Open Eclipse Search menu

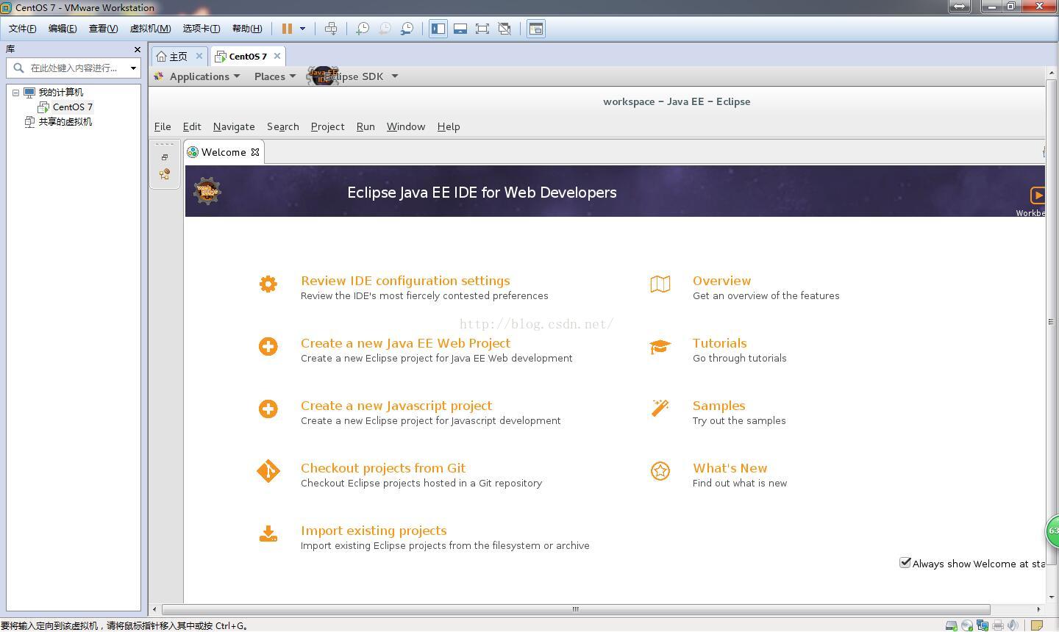(283, 126)
